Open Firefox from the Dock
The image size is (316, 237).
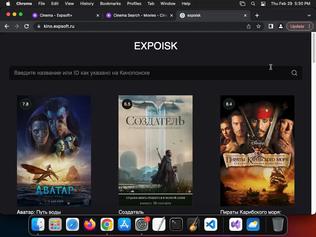tap(90, 224)
